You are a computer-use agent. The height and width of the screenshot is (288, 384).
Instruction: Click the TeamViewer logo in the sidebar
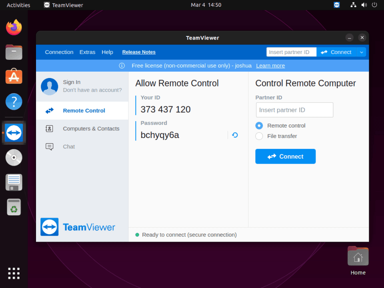(49, 226)
